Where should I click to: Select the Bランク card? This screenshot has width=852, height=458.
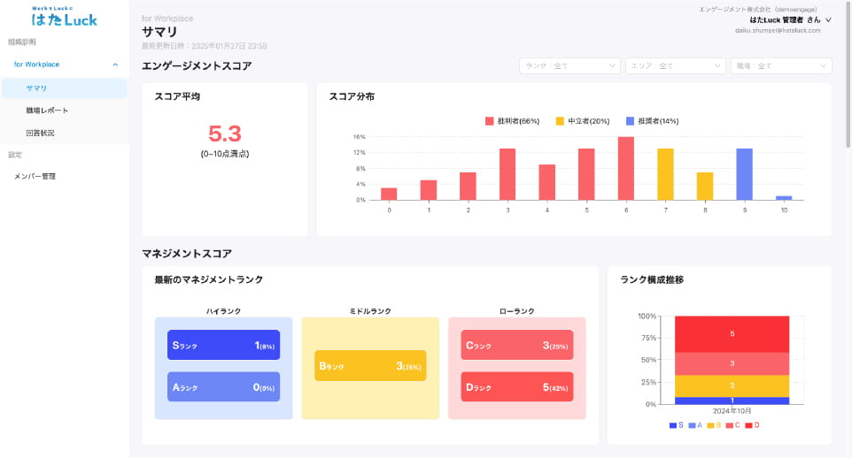(370, 366)
